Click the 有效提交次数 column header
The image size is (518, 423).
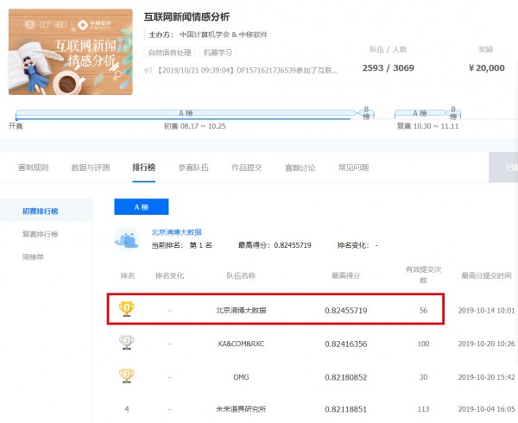(423, 275)
